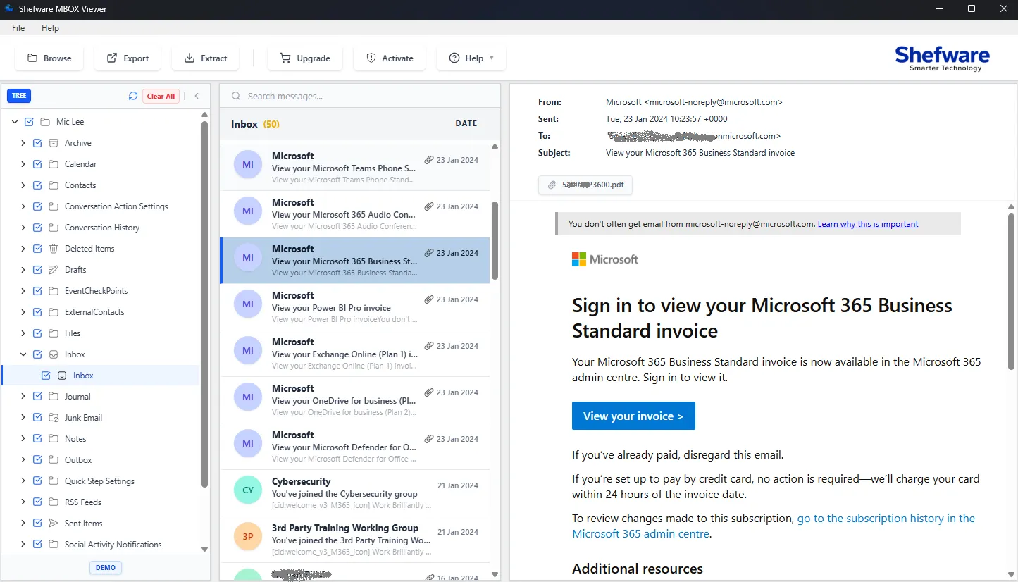Click paperclip icon on Teams Phone email
The height and width of the screenshot is (582, 1018).
coord(429,160)
